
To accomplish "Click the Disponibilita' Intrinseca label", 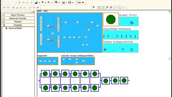I will click(x=117, y=29).
